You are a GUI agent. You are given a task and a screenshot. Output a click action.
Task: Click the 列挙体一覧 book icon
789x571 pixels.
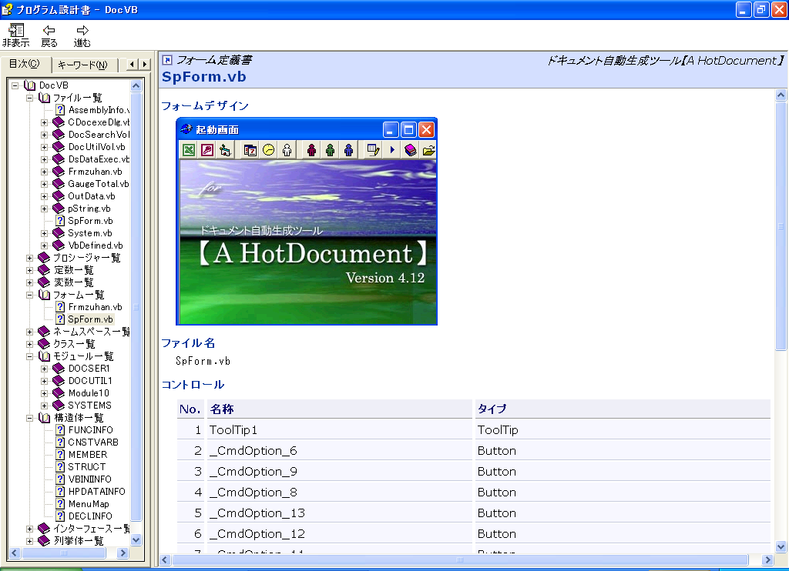click(44, 541)
